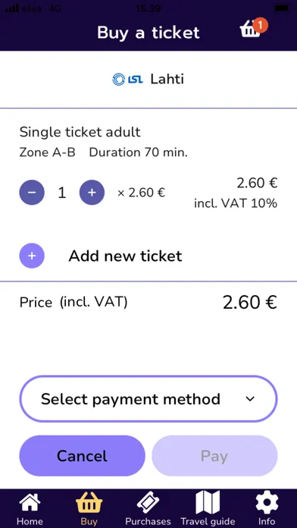Switch to the Travel guide tab label
Viewport: 297px width, 528px height.
(208, 522)
